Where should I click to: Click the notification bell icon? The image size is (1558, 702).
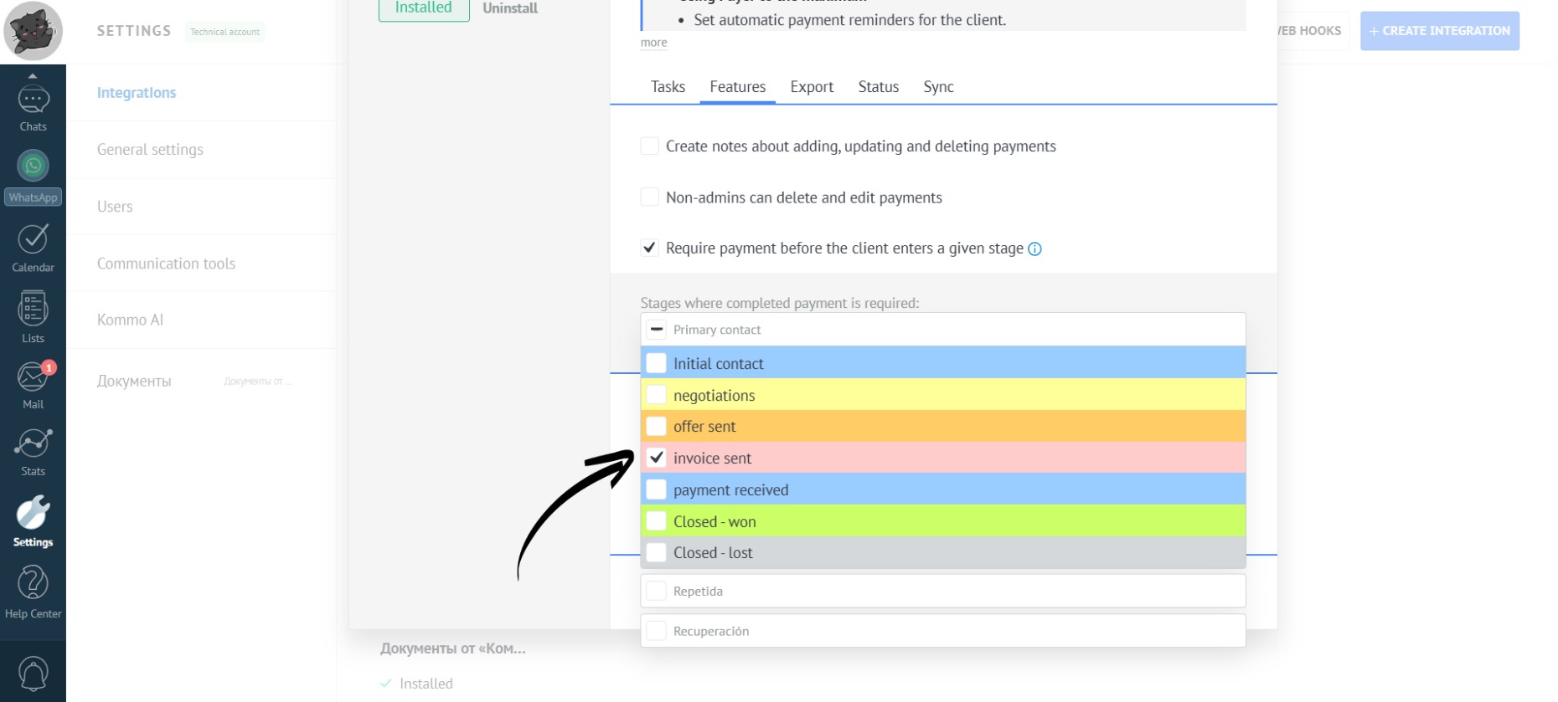[33, 673]
